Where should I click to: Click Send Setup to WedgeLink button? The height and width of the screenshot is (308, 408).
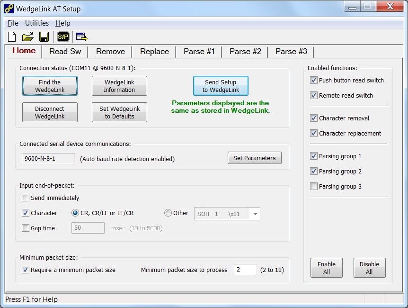tap(221, 86)
